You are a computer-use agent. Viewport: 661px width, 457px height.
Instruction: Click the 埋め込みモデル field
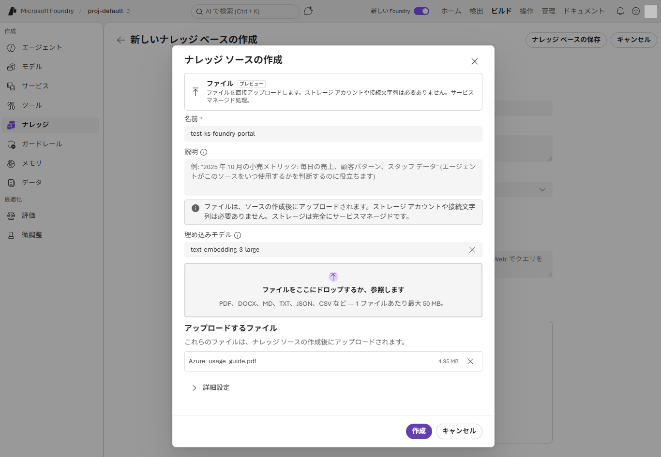333,250
